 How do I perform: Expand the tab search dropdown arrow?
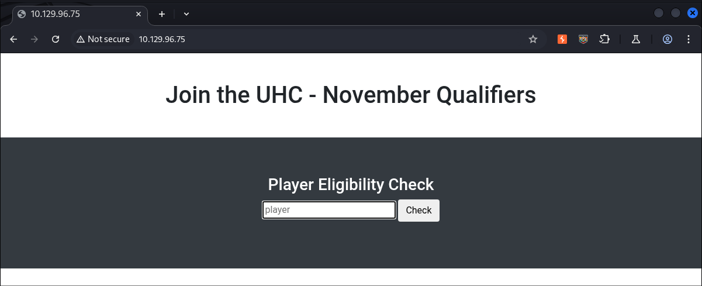186,13
